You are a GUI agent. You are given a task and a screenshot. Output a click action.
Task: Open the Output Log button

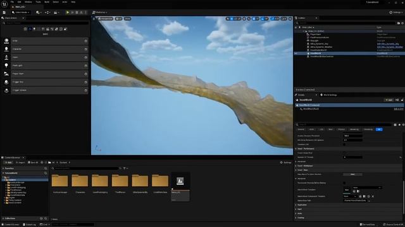tap(30, 224)
